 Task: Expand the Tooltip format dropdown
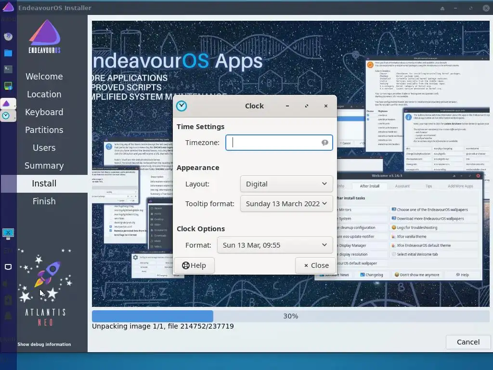coord(286,204)
